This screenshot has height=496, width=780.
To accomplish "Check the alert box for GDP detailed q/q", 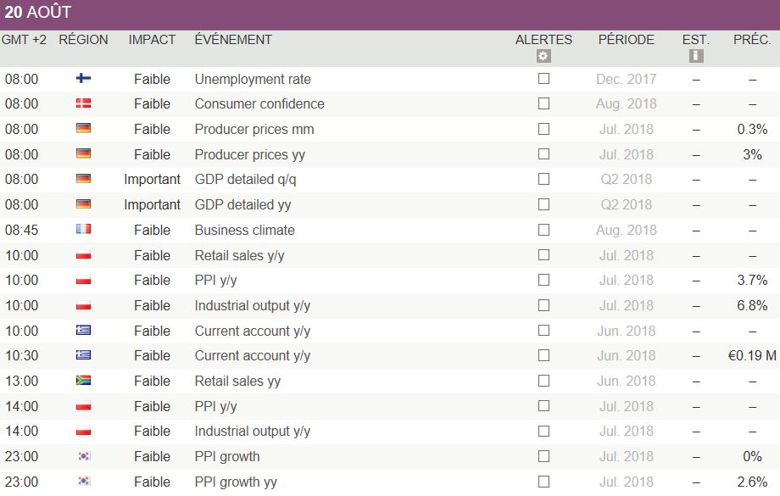I will click(543, 180).
